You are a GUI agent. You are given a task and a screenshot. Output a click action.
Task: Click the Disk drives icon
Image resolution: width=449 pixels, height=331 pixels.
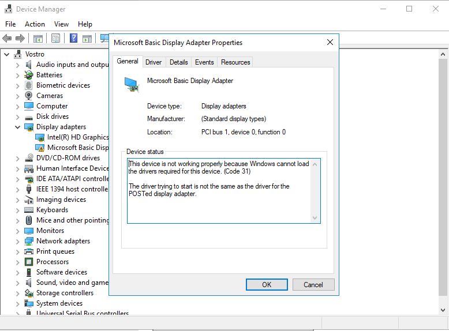(29, 117)
